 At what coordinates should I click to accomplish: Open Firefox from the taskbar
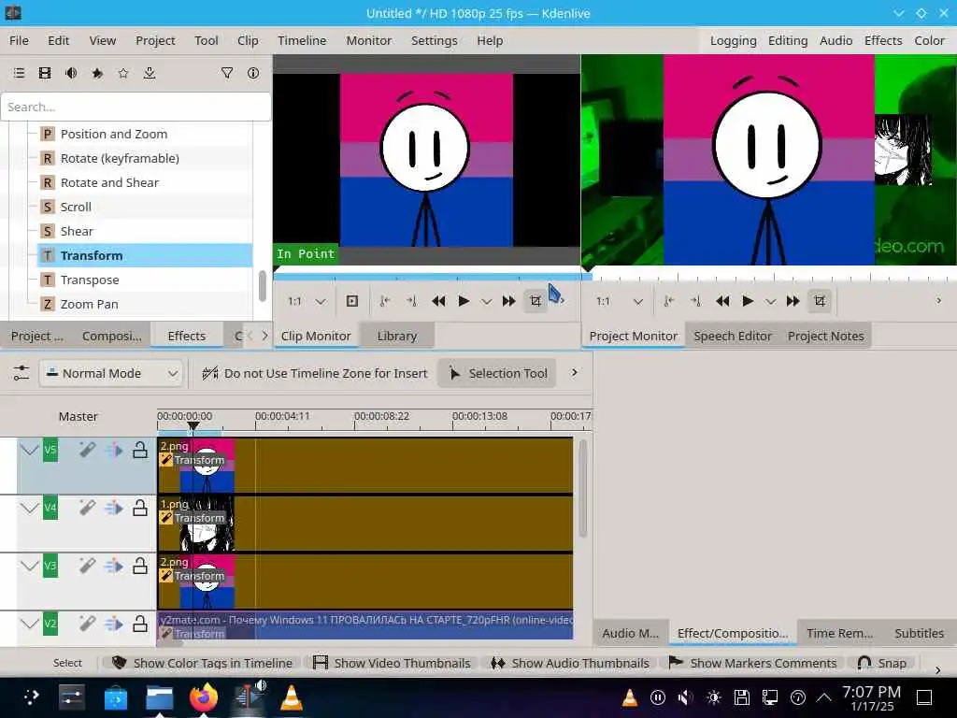click(x=203, y=697)
